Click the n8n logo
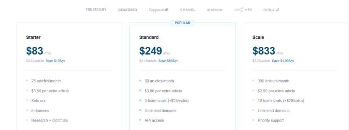The image size is (349, 130). (x=243, y=10)
